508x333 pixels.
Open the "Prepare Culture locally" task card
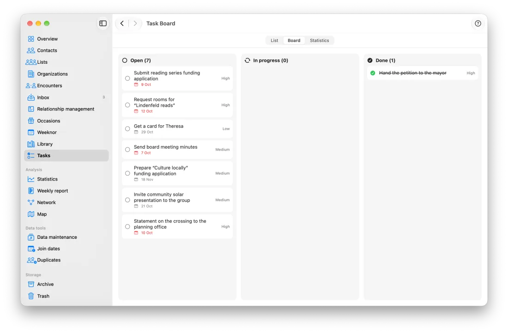177,173
